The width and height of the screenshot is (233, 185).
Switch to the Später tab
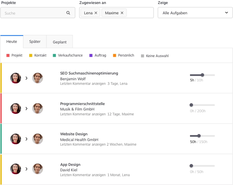tap(35, 42)
